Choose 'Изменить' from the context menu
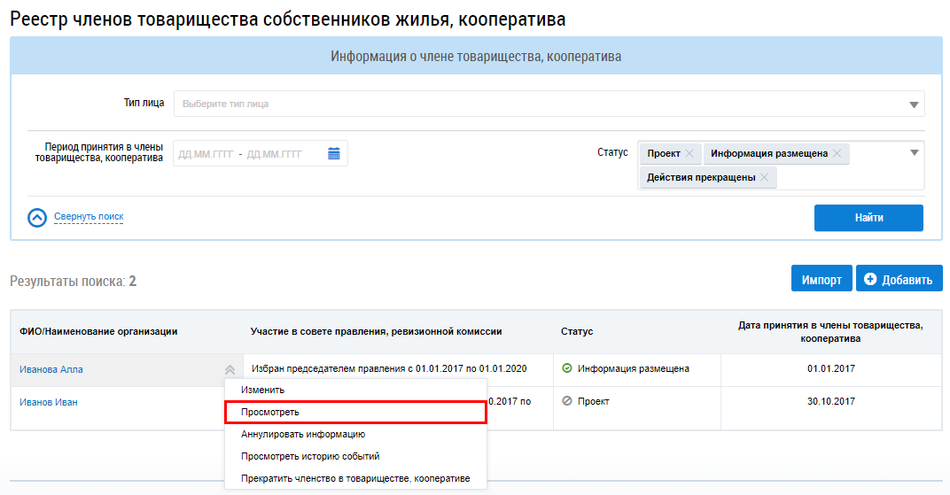Screen dimensions: 950x495 coord(355,390)
